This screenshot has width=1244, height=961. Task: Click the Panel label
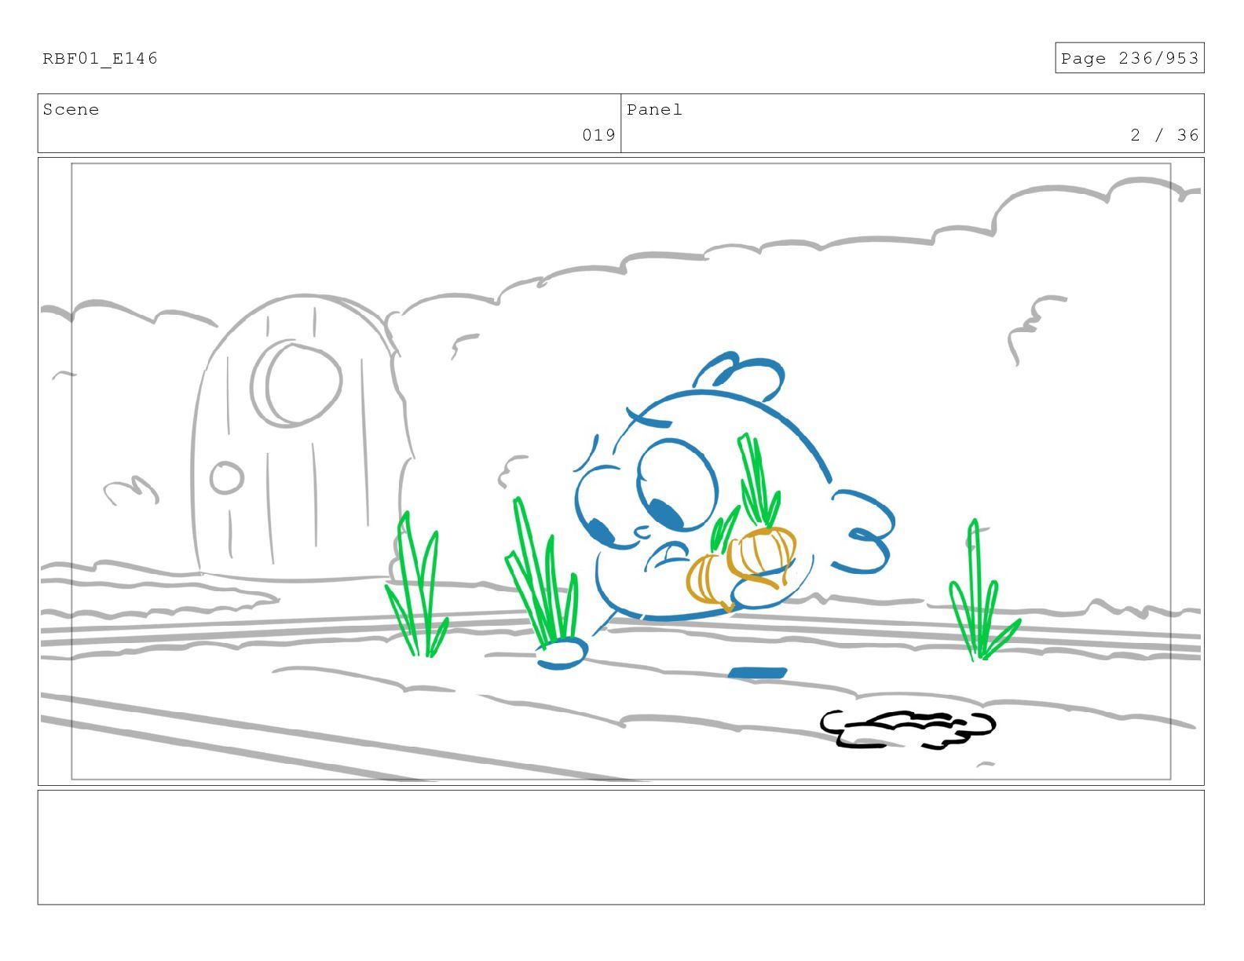pyautogui.click(x=654, y=109)
